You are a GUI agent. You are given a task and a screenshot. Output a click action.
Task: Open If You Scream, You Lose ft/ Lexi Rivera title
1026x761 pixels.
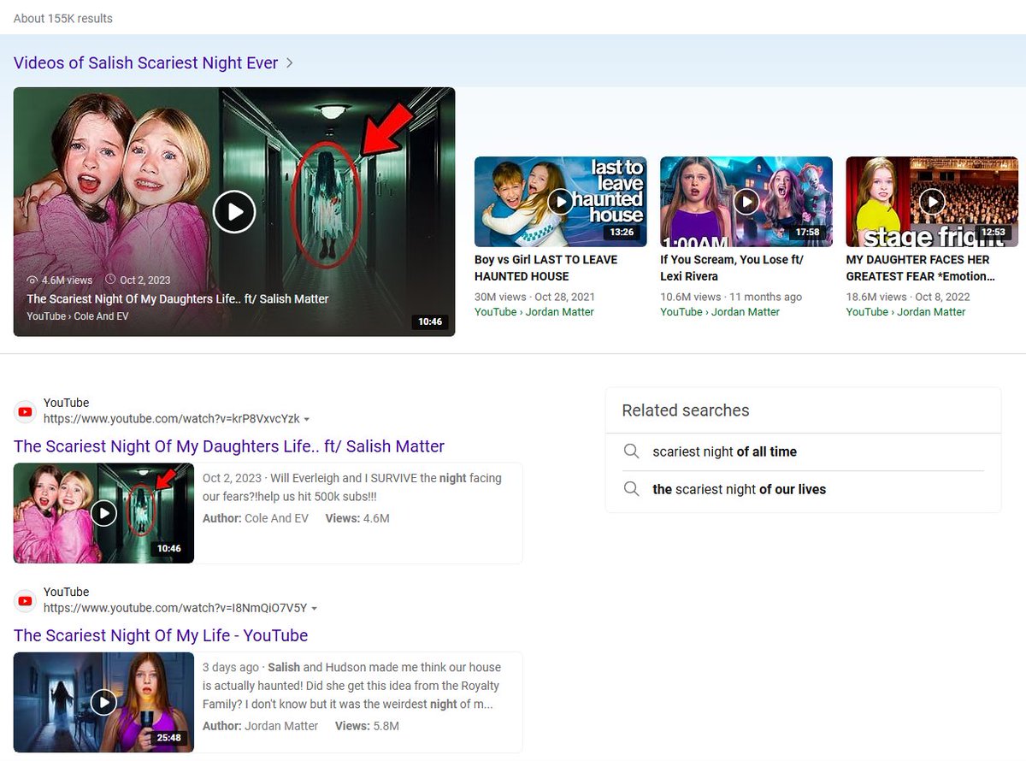[x=732, y=268]
